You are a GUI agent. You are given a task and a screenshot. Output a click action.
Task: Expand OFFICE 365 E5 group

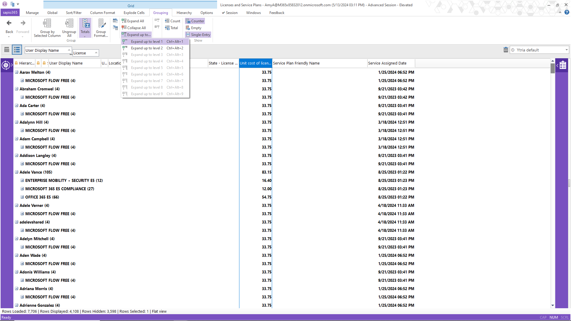pyautogui.click(x=22, y=197)
